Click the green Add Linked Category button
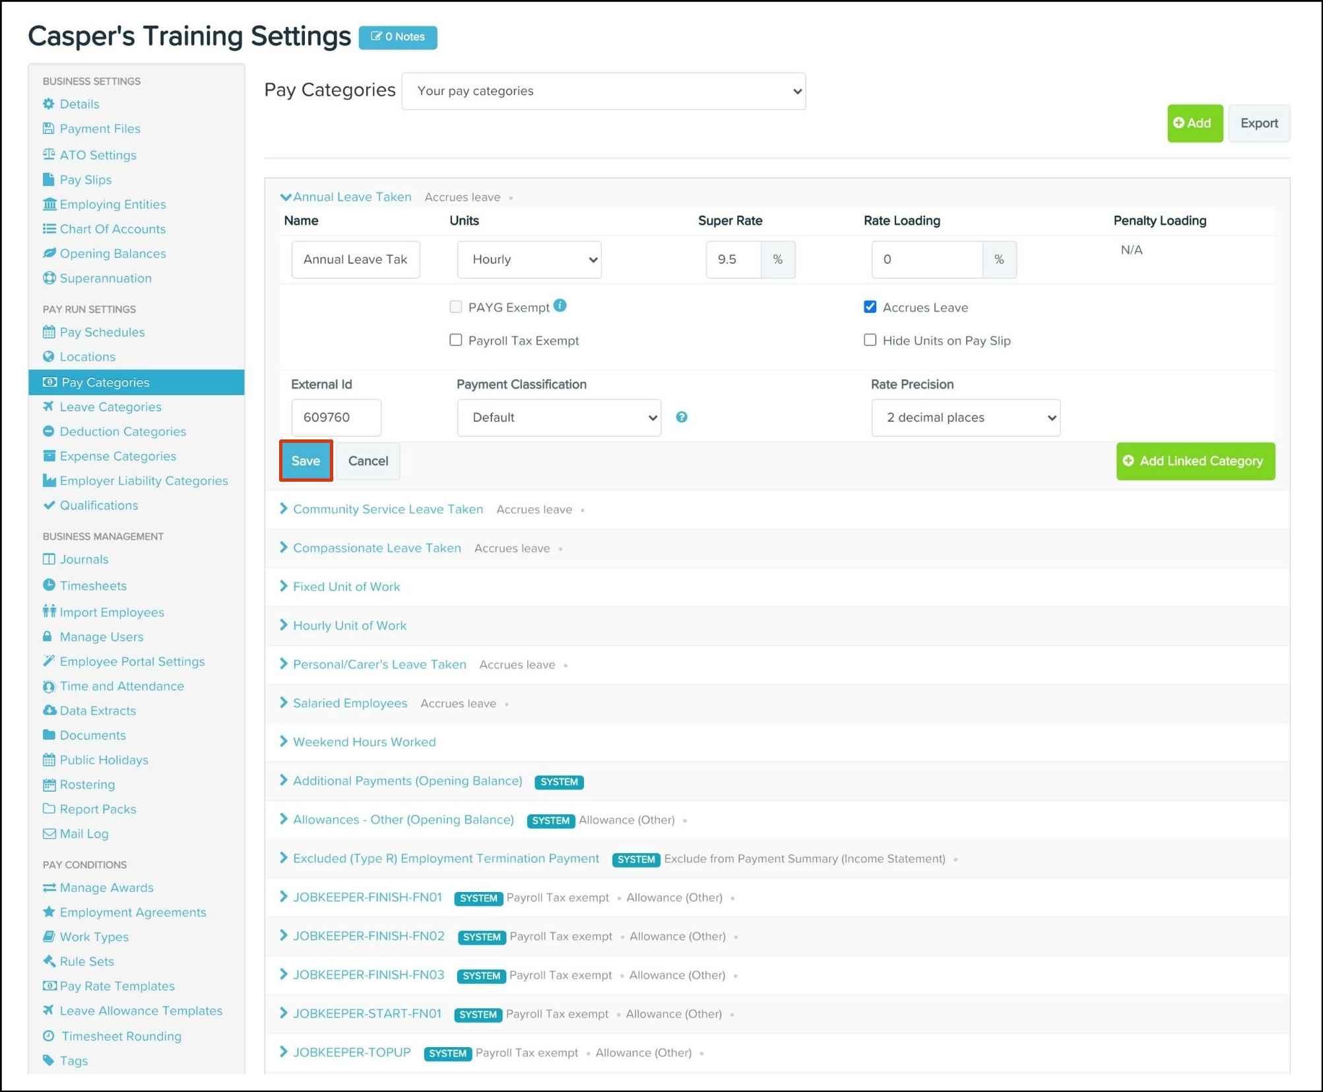 click(1195, 461)
